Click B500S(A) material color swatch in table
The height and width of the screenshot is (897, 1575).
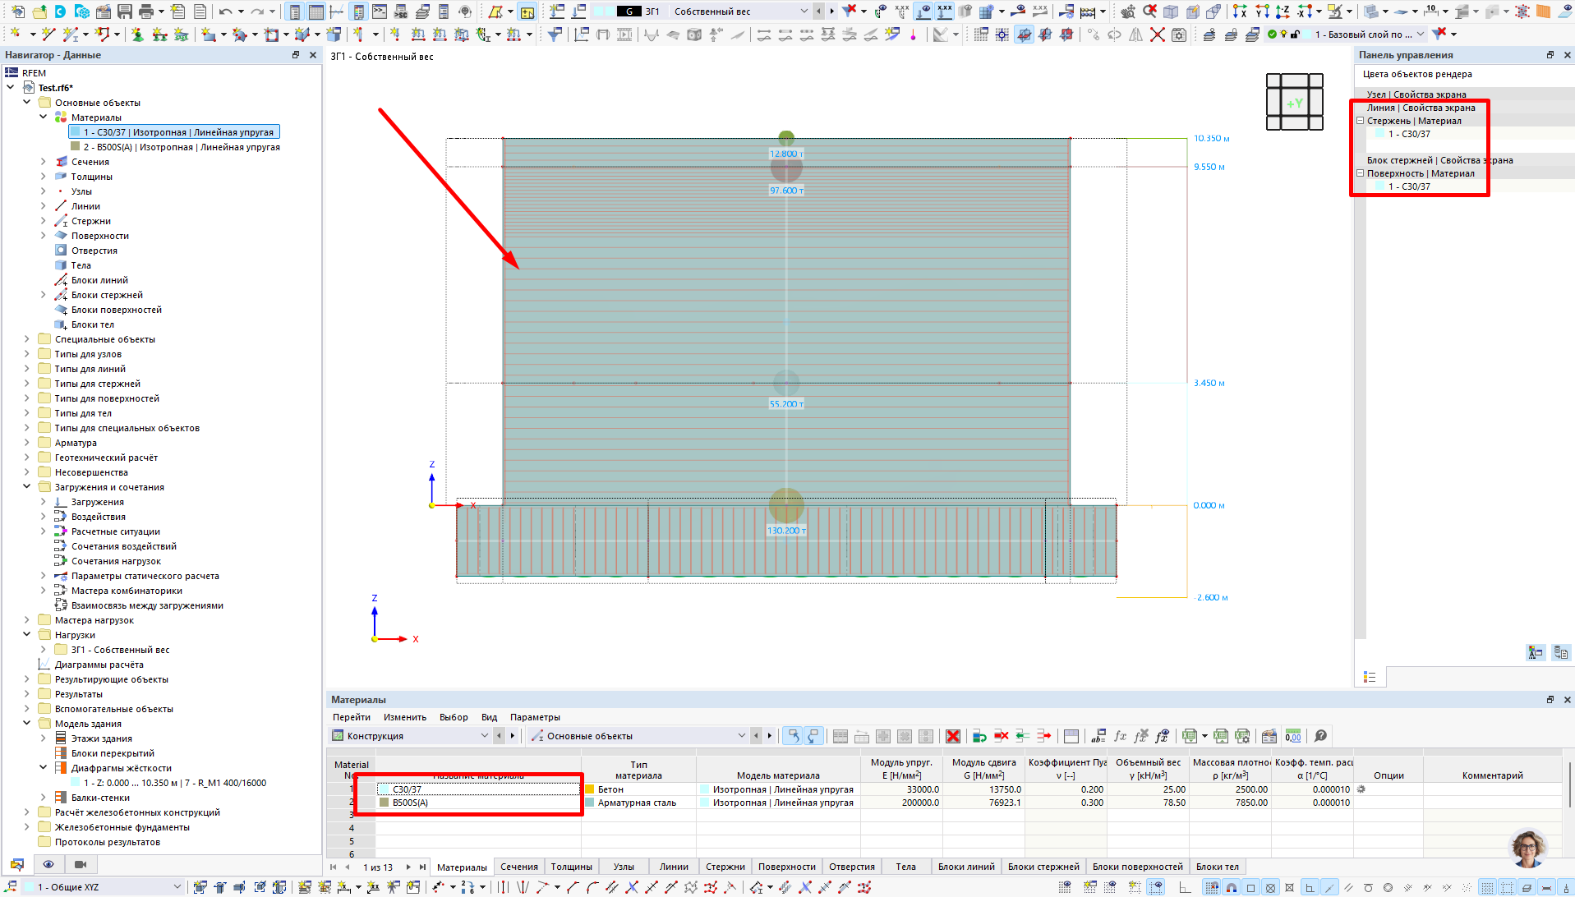(384, 803)
